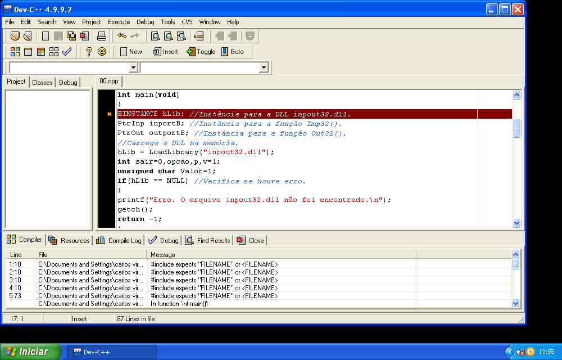This screenshot has height=360, width=562.
Task: Click the Compile icon with four colored squares
Action: (x=15, y=52)
